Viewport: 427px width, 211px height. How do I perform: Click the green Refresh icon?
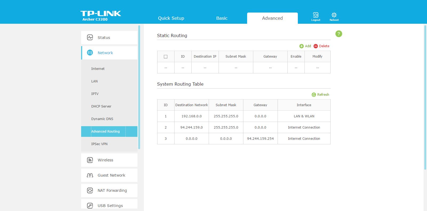click(314, 95)
